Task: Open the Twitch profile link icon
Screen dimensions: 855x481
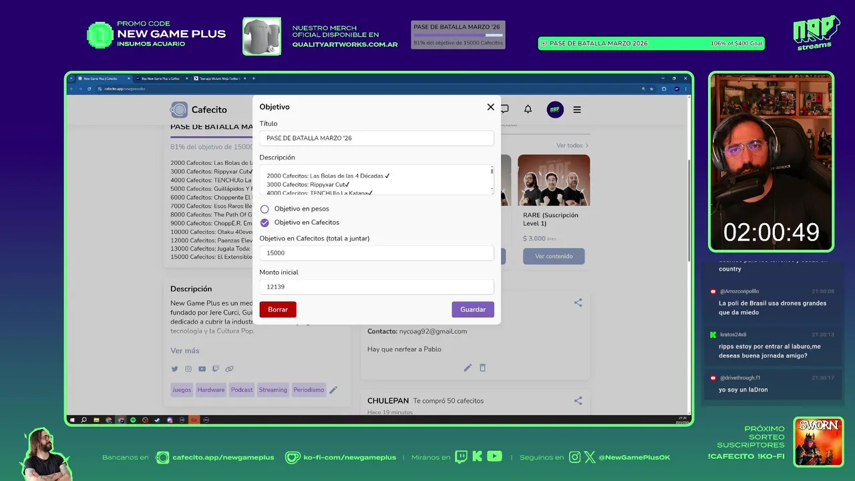Action: point(216,369)
